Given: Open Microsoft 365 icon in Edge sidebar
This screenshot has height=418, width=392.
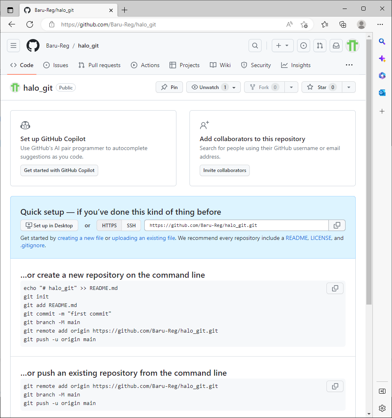Looking at the screenshot, I should [x=382, y=76].
